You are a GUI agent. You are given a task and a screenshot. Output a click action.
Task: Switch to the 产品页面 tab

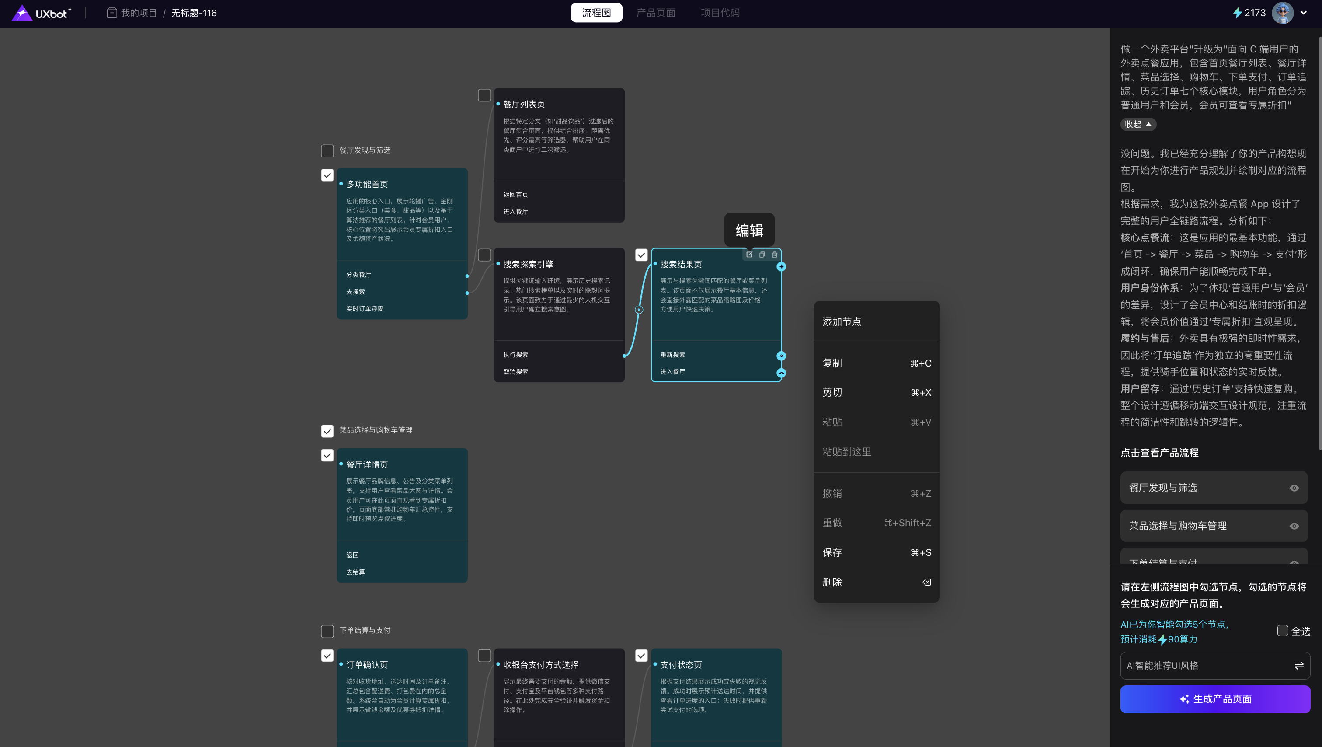pyautogui.click(x=655, y=13)
